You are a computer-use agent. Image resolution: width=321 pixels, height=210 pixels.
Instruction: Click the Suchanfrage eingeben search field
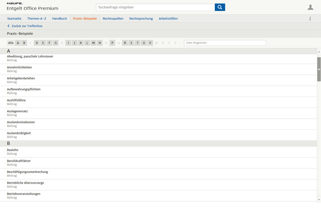(155, 7)
